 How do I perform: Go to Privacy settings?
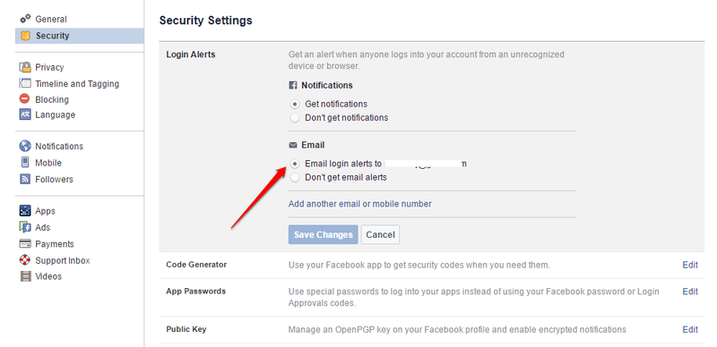pyautogui.click(x=49, y=67)
